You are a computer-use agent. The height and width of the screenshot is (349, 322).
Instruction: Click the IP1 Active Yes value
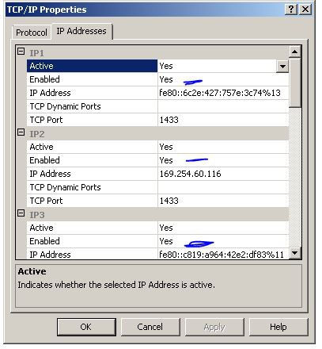click(x=166, y=66)
